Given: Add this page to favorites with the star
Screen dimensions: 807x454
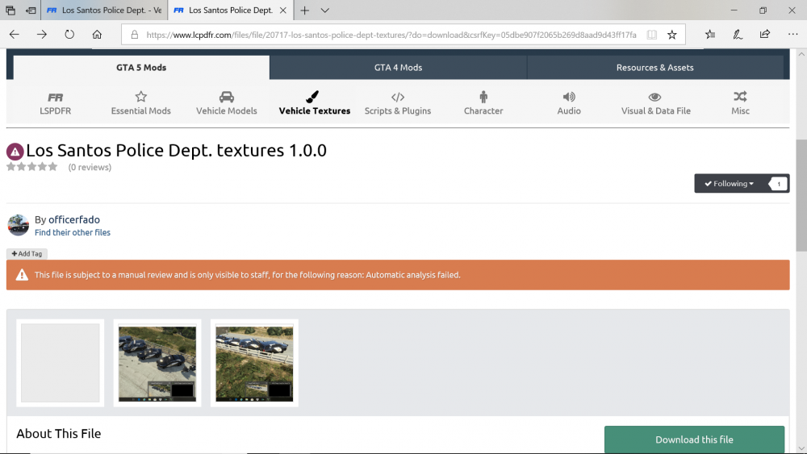Looking at the screenshot, I should tap(671, 35).
